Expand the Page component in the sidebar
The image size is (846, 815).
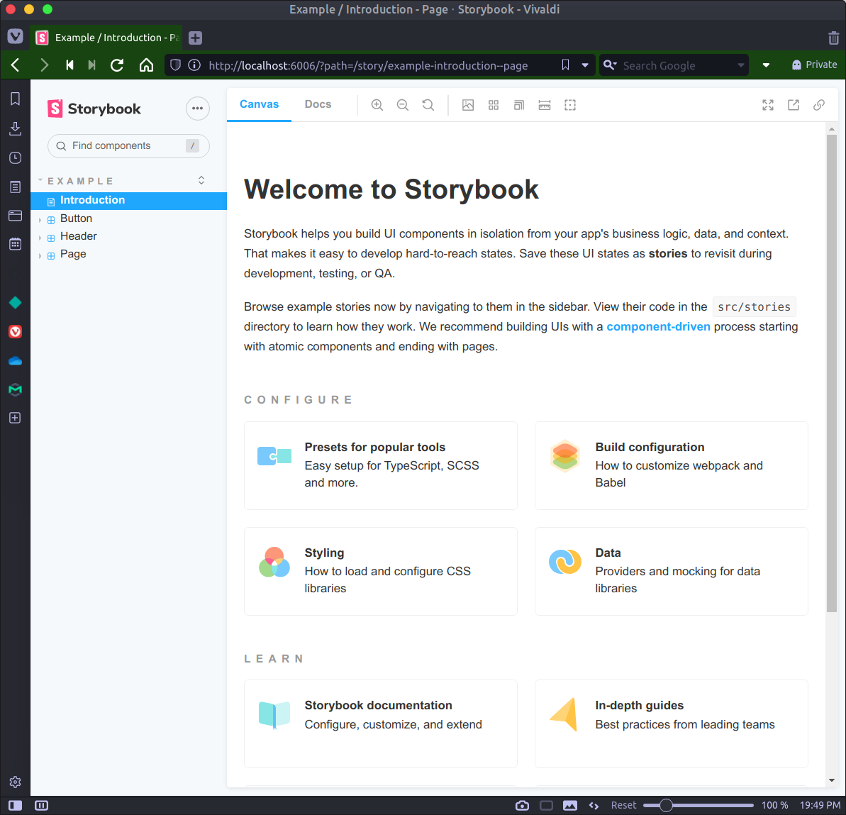(x=73, y=254)
